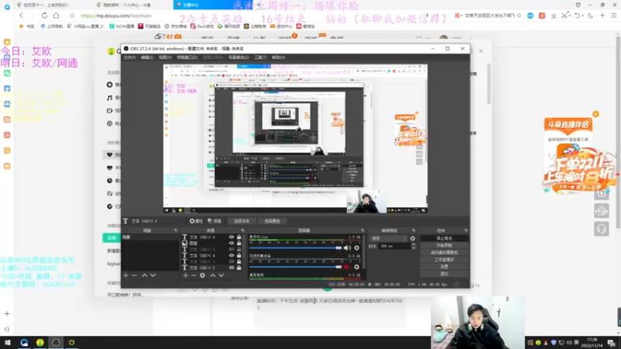Viewport: 621px width, 349px height.
Task: Bookmark this page with the star
Action: click(72, 16)
